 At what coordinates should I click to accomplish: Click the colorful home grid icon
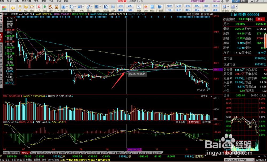click(4, 8)
